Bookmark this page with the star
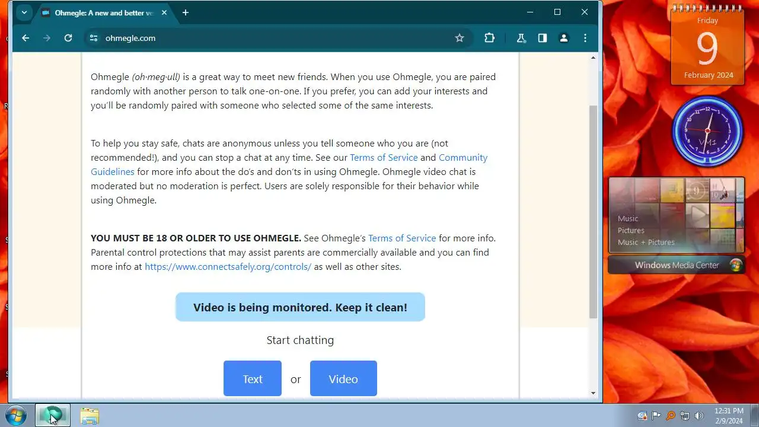 coord(460,38)
